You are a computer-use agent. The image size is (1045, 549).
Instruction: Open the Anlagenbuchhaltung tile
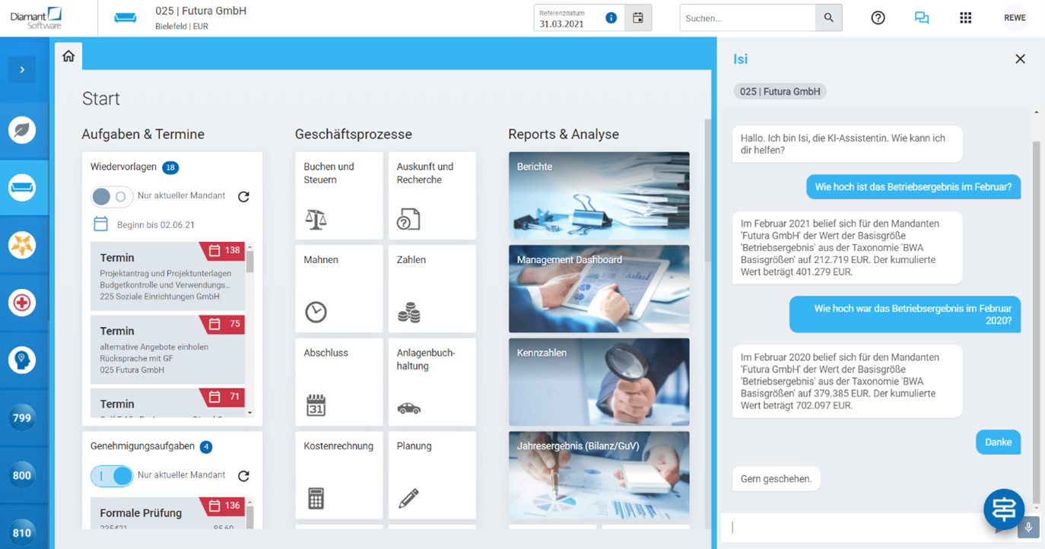[x=432, y=382]
